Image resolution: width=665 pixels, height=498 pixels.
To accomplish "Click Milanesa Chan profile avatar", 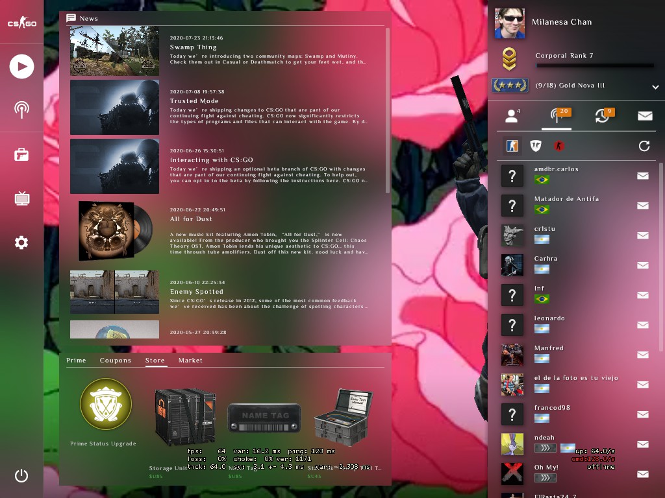I will pyautogui.click(x=509, y=23).
